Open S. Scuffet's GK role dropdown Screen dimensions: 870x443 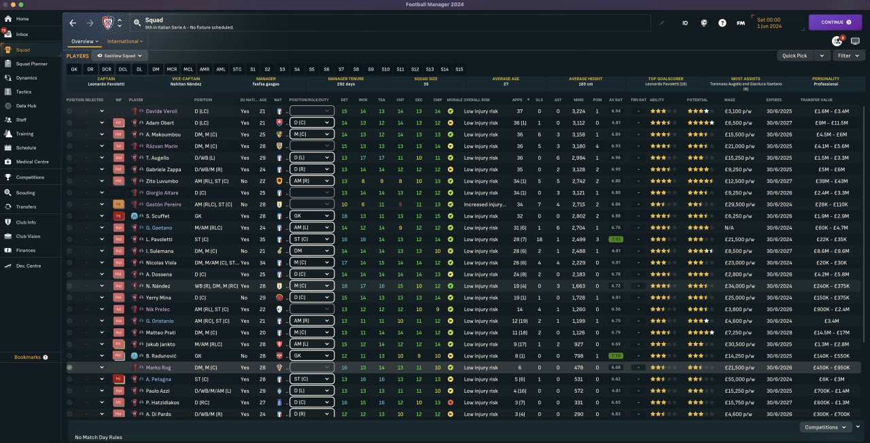coord(311,215)
